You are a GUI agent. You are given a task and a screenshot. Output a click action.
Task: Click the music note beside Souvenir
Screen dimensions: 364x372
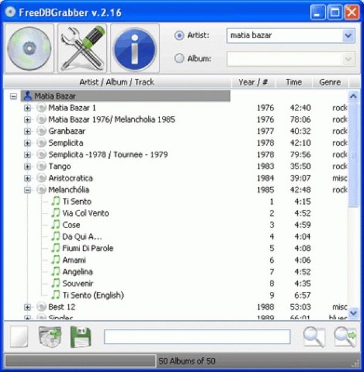click(55, 283)
